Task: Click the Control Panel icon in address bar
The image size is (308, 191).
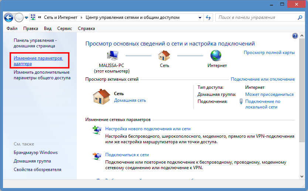Action: (33, 17)
